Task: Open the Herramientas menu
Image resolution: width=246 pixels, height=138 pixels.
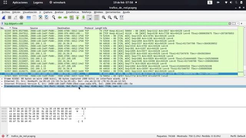Action: tap(113, 12)
